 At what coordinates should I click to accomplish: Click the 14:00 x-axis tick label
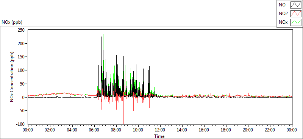point(182,130)
